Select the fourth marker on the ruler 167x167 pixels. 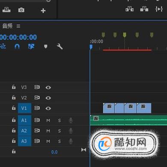click(137, 35)
